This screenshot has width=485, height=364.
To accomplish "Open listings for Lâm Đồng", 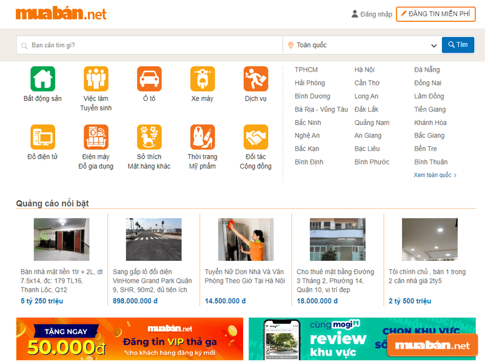I will (x=429, y=96).
